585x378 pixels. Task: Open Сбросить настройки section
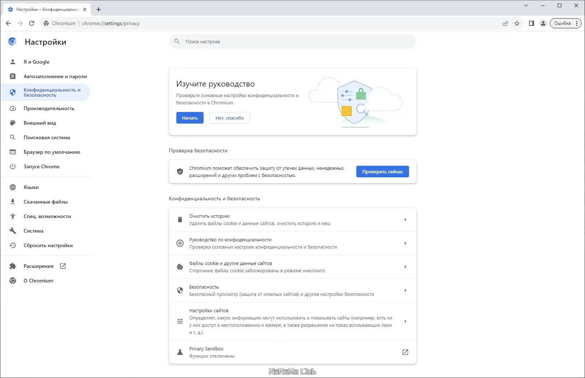pyautogui.click(x=46, y=245)
